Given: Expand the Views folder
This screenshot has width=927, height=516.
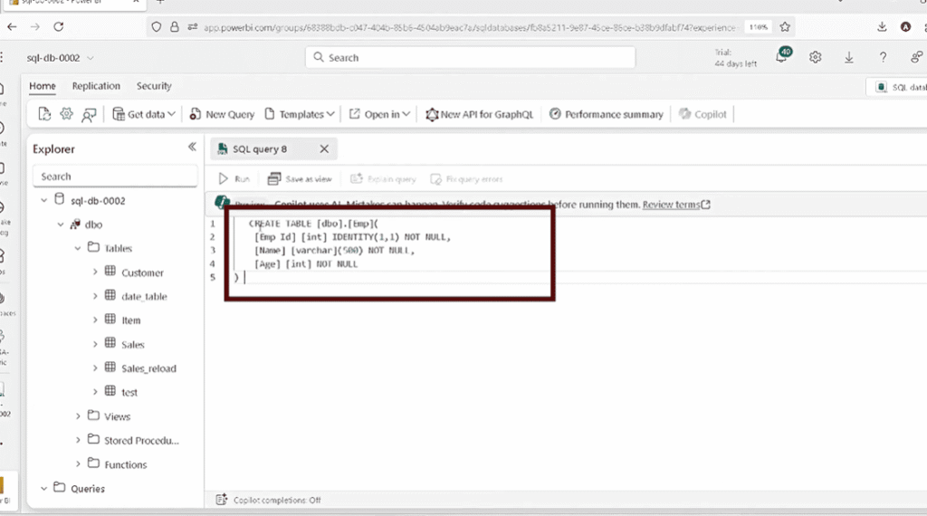Looking at the screenshot, I should (78, 416).
